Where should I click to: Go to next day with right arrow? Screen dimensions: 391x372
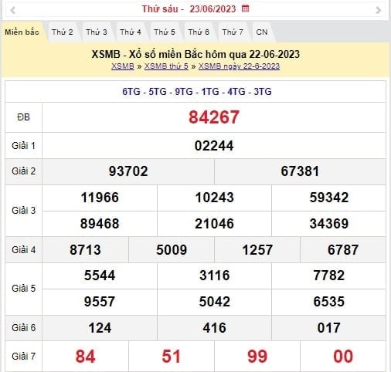[378, 10]
